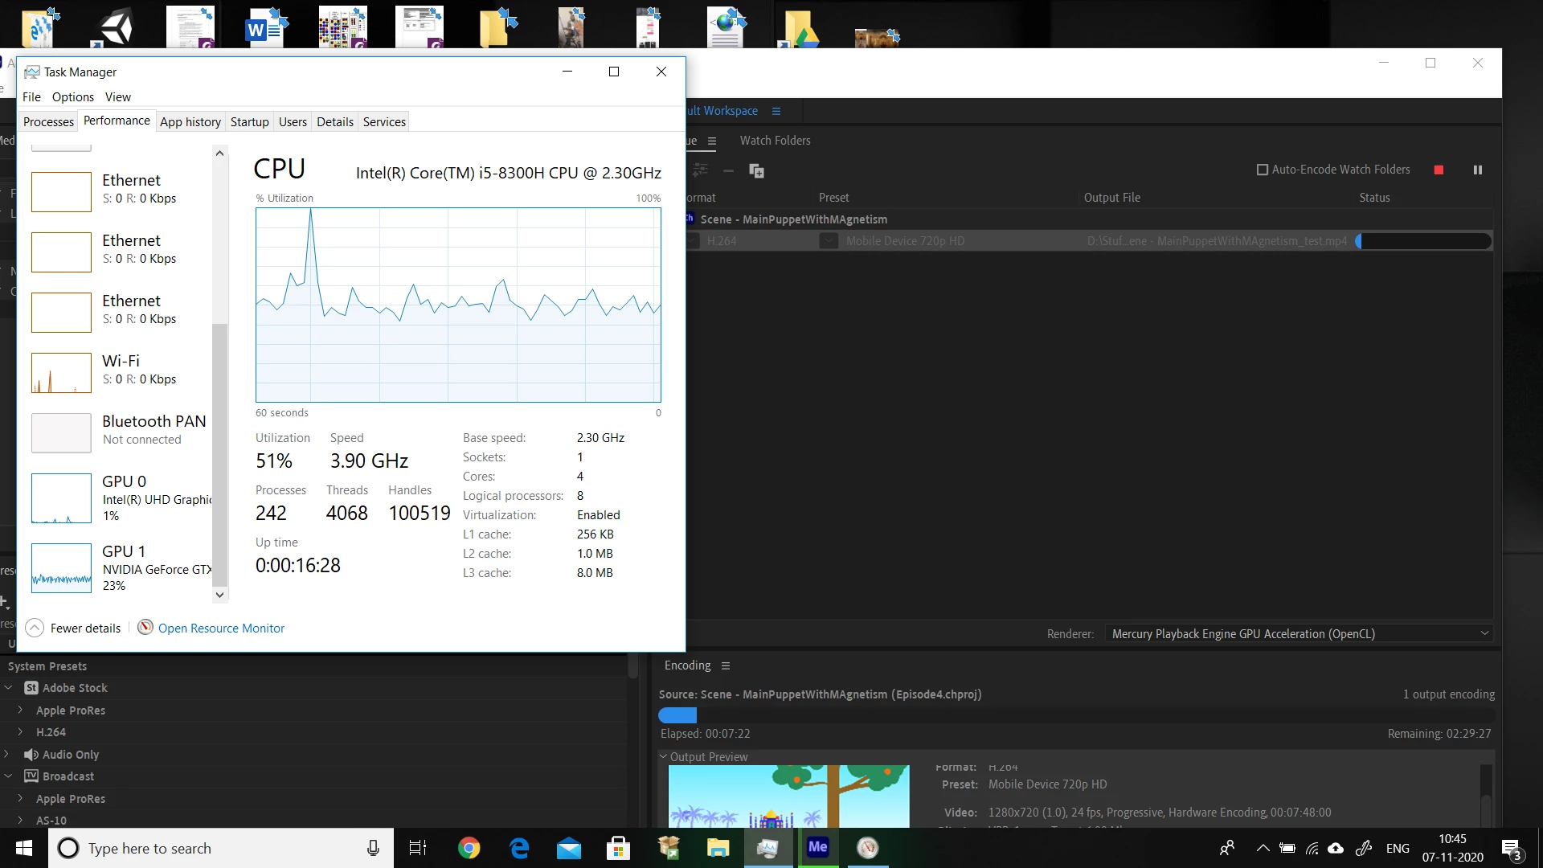The height and width of the screenshot is (868, 1543).
Task: Open the workspace hamburger menu
Action: point(776,111)
